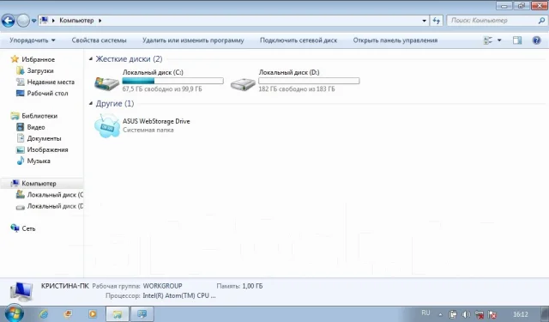Switch to Explorer window on taskbar

(118, 314)
